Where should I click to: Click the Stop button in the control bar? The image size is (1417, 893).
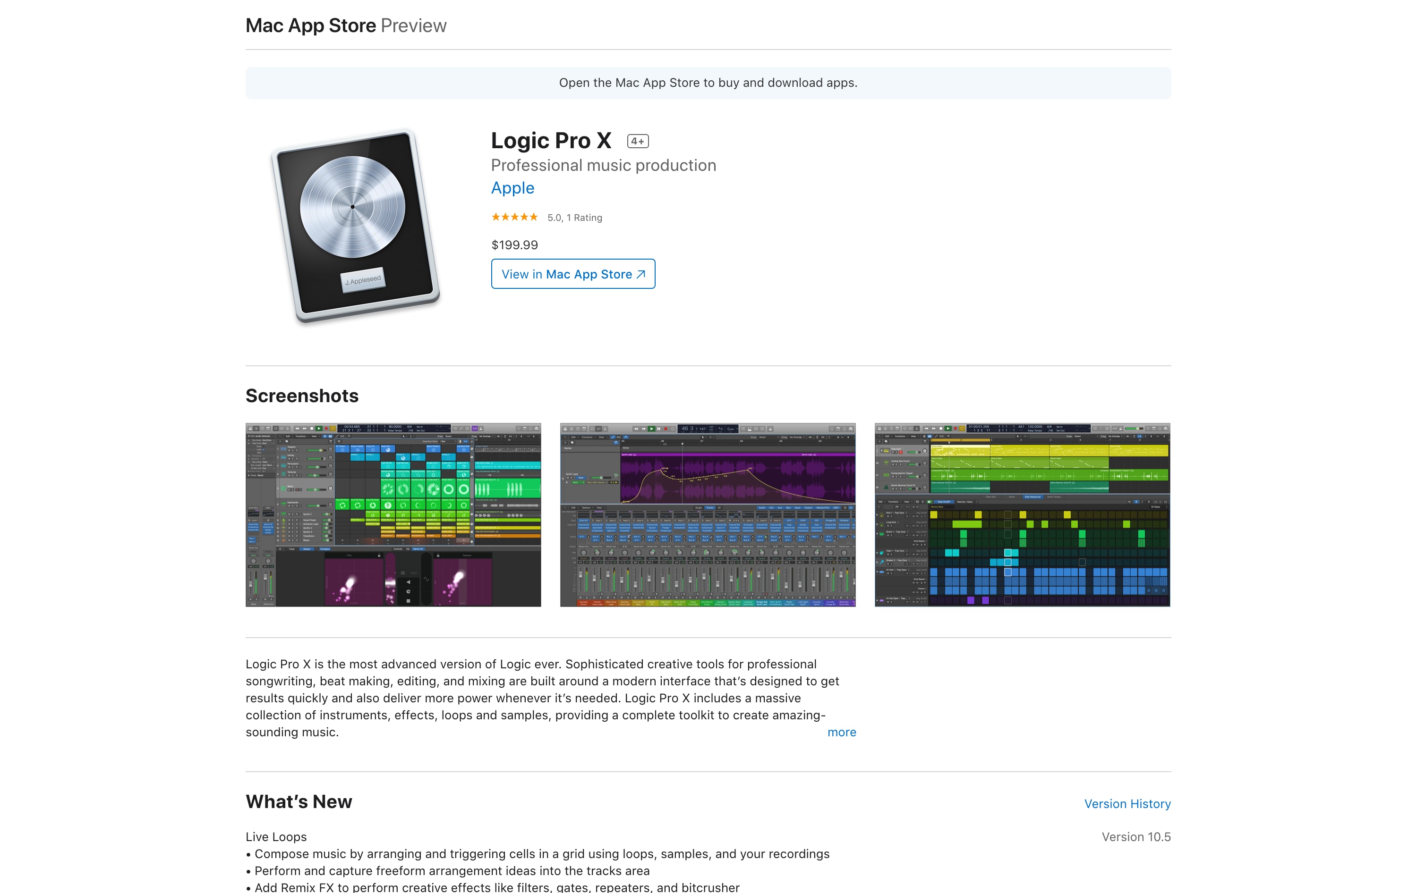coord(312,429)
